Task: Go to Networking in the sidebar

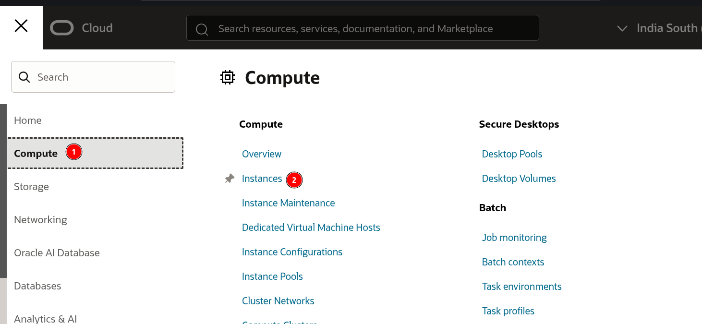Action: pyautogui.click(x=40, y=219)
